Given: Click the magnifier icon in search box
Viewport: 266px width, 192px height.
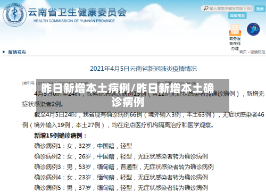Looking at the screenshot, I should pyautogui.click(x=206, y=8).
